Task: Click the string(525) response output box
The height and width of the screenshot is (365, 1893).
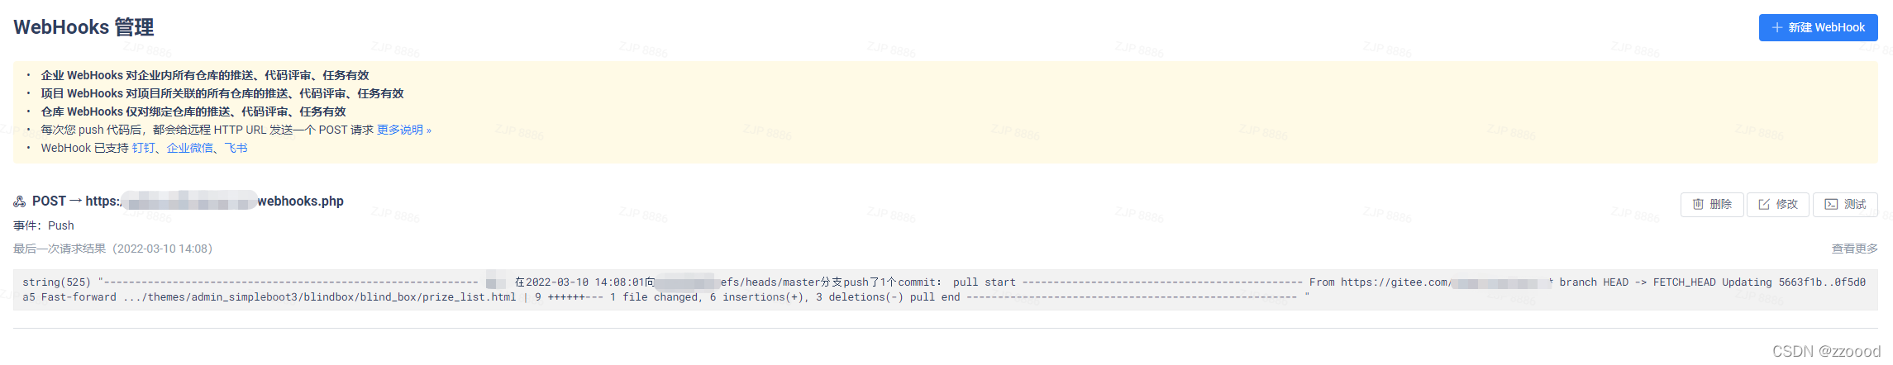Action: coord(945,290)
